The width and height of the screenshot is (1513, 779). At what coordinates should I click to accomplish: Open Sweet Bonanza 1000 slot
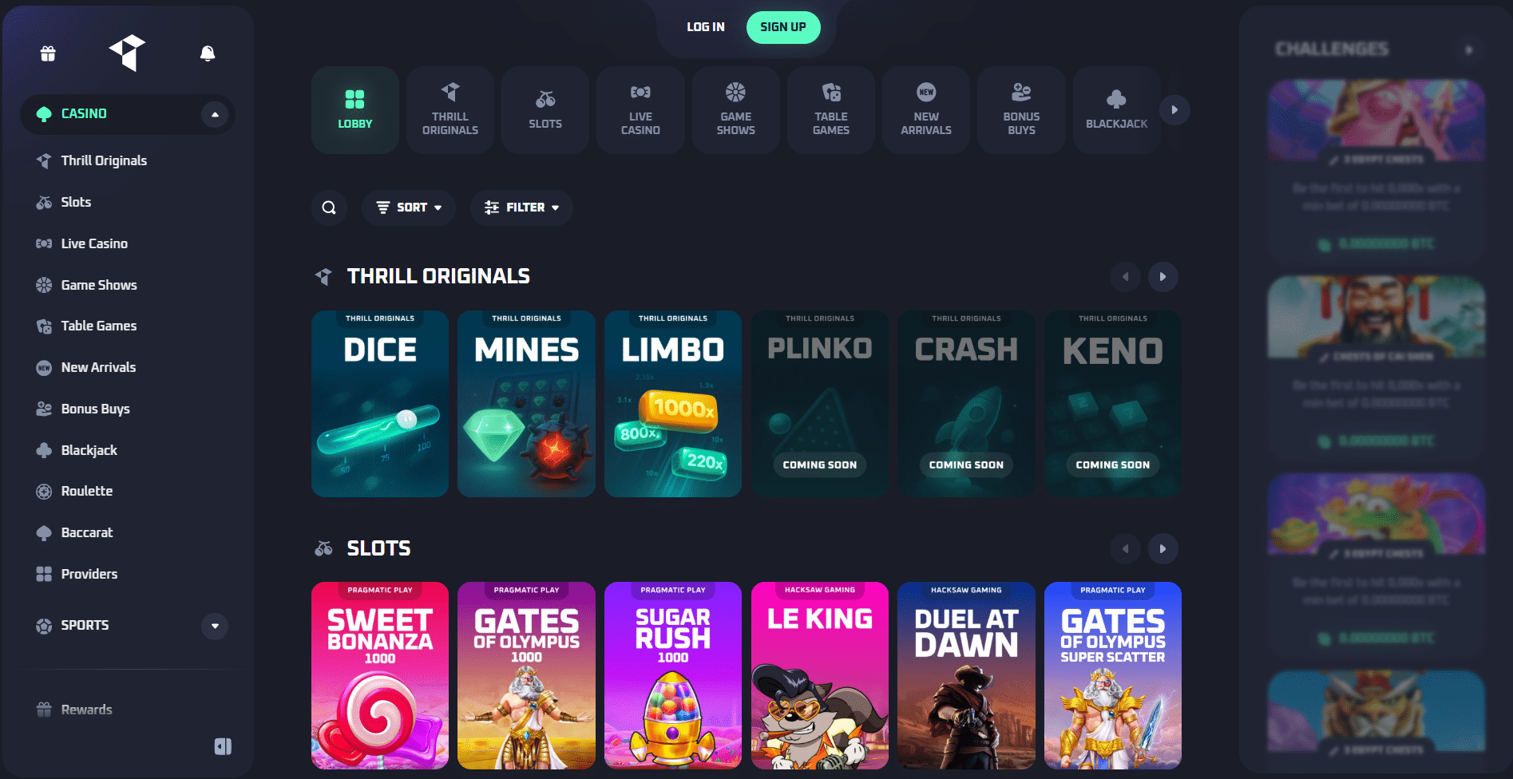(380, 675)
